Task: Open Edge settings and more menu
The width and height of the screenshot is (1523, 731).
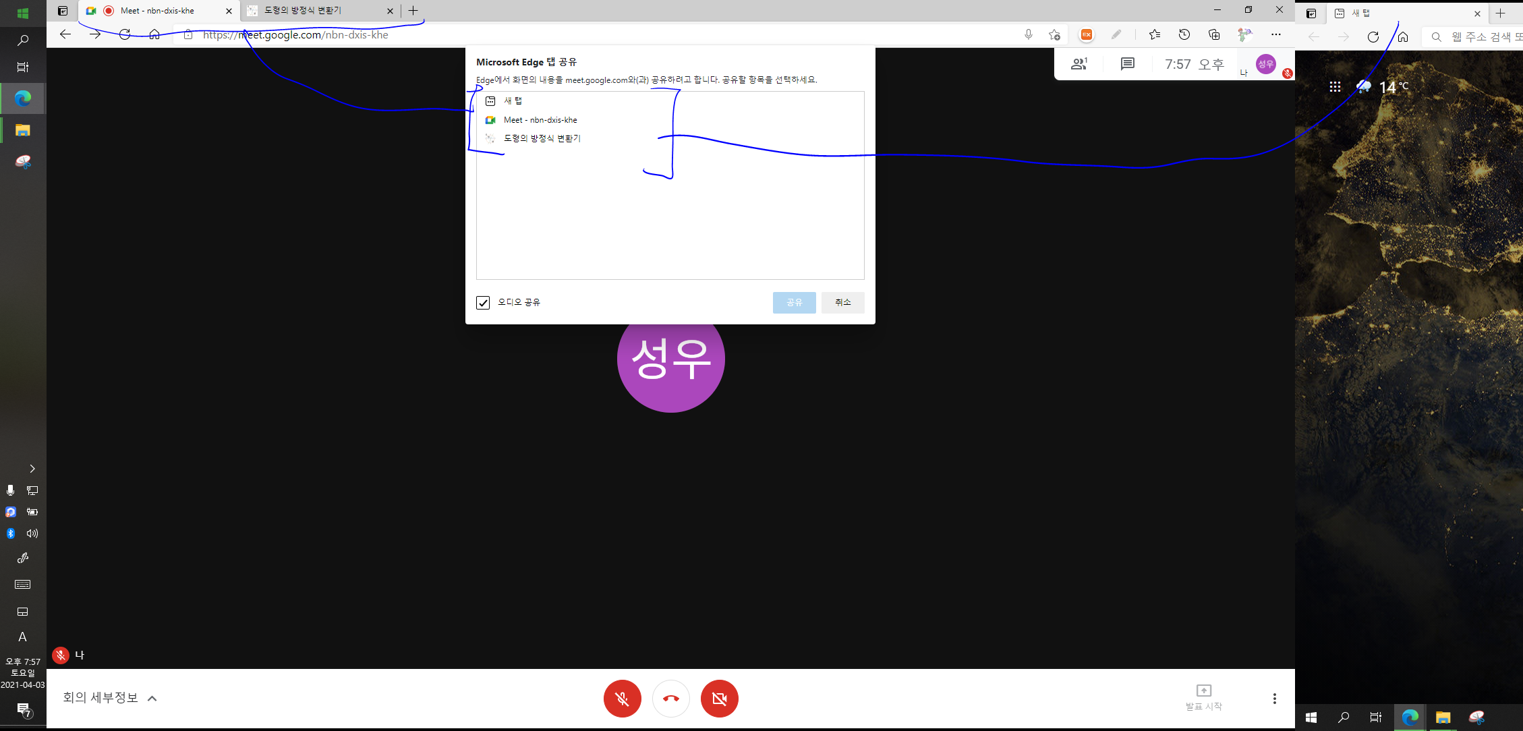Action: coord(1275,35)
